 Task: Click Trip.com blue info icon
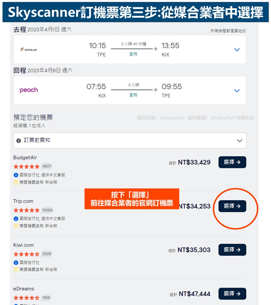pos(16,219)
